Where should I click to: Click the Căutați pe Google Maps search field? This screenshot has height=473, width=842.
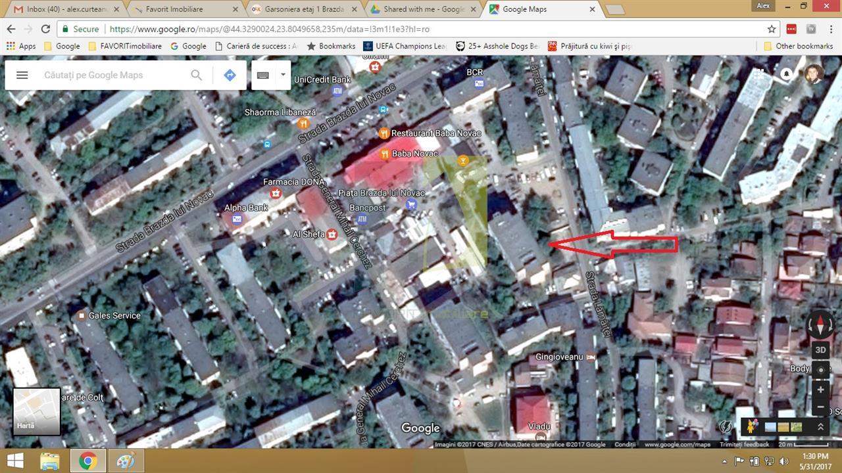[112, 75]
